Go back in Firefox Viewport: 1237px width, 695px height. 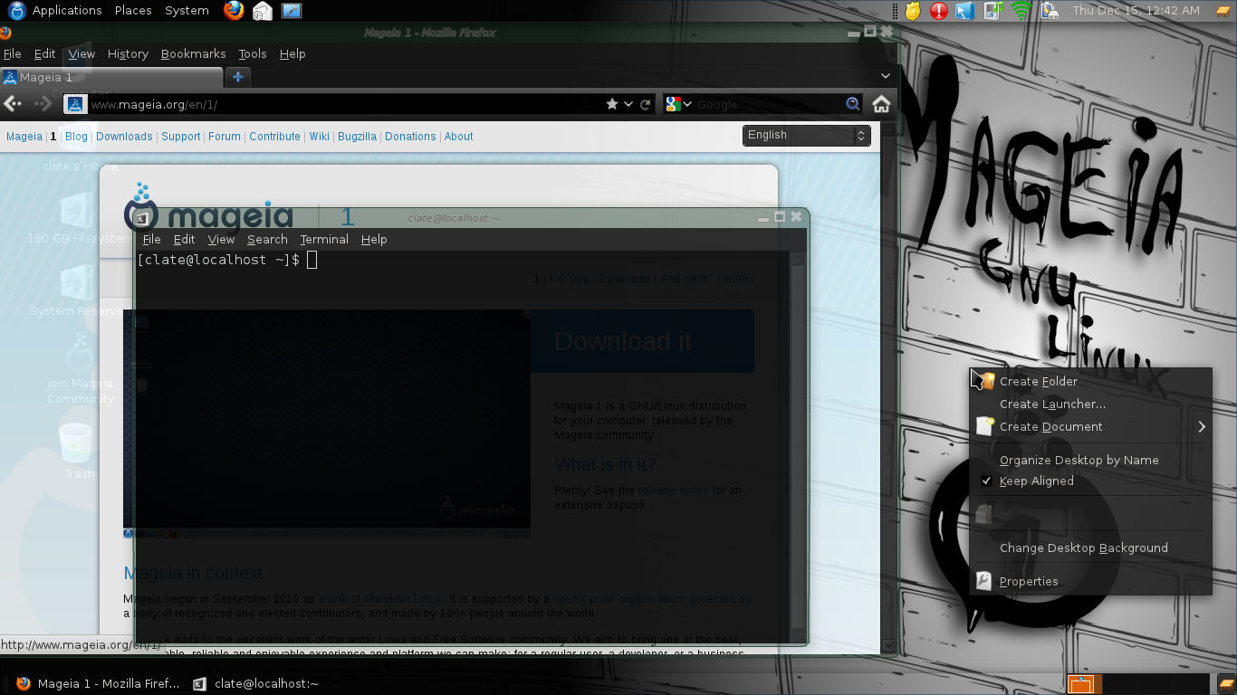click(13, 104)
